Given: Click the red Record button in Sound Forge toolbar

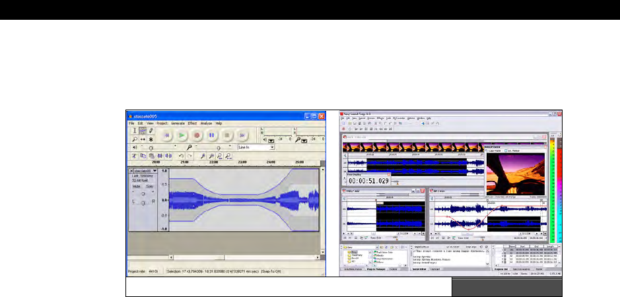Looking at the screenshot, I should pyautogui.click(x=343, y=129).
